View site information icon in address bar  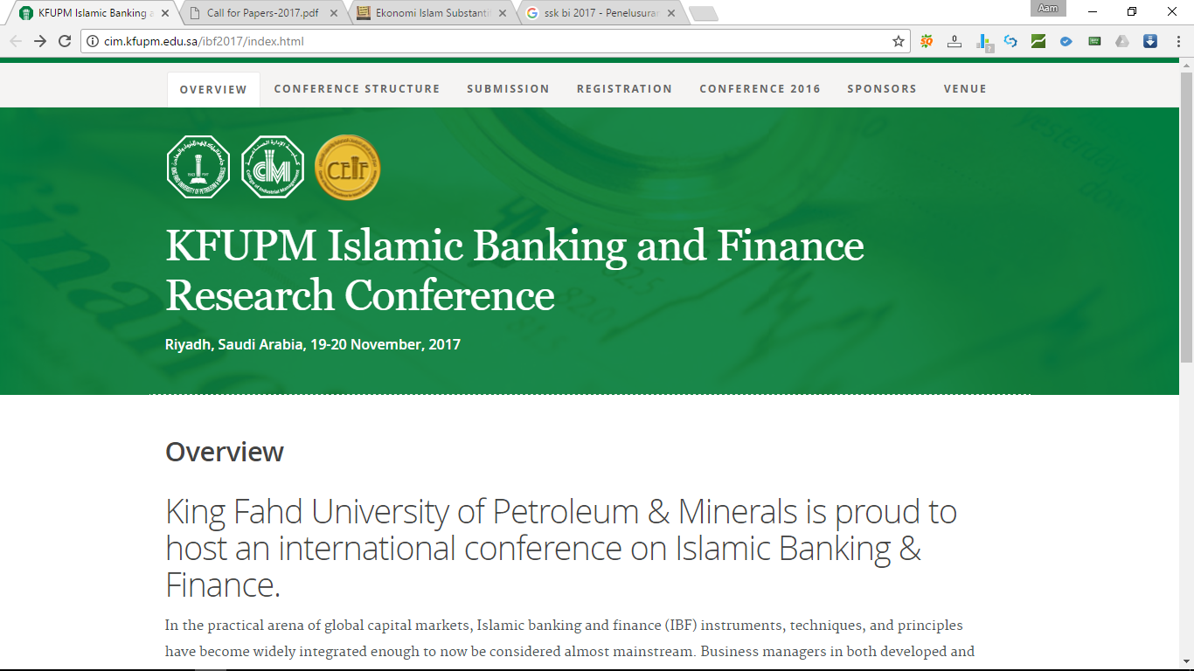[x=94, y=41]
